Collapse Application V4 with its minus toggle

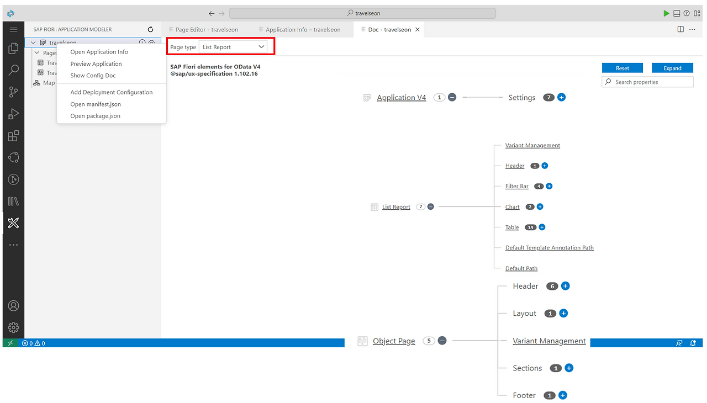[x=452, y=97]
